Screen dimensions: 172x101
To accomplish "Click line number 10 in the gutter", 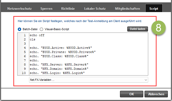I will pyautogui.click(x=24, y=73).
